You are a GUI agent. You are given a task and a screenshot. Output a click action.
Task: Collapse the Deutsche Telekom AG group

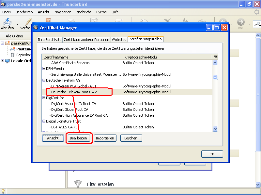[43, 80]
